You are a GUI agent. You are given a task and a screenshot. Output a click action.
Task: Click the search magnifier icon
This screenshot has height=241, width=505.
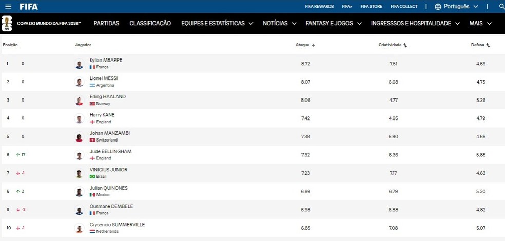click(x=501, y=7)
